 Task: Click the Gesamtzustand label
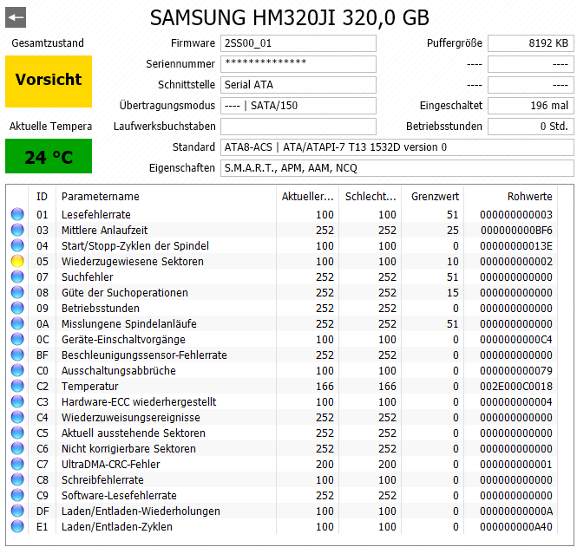click(x=48, y=43)
